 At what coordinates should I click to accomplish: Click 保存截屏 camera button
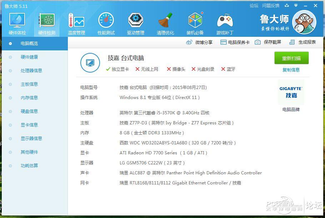268,42
